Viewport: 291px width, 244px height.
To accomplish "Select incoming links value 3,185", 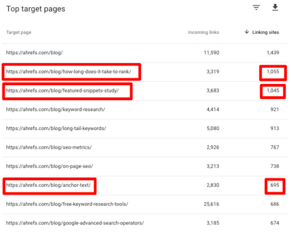I will click(x=213, y=223).
